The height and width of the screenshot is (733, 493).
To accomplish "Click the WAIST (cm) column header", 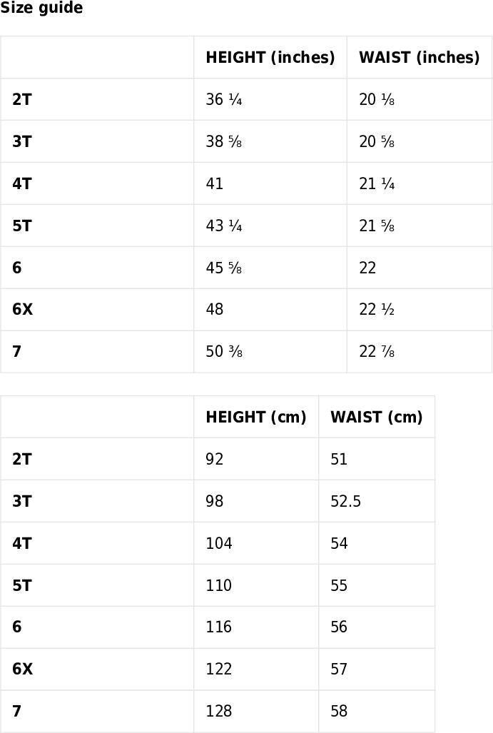I will [x=376, y=418].
